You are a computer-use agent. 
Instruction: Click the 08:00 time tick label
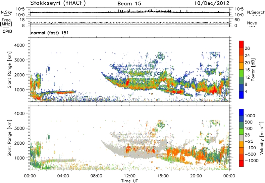click(96, 176)
